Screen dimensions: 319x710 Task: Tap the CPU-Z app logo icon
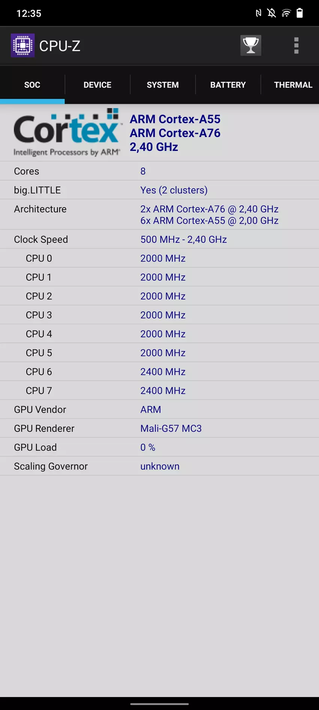click(23, 46)
